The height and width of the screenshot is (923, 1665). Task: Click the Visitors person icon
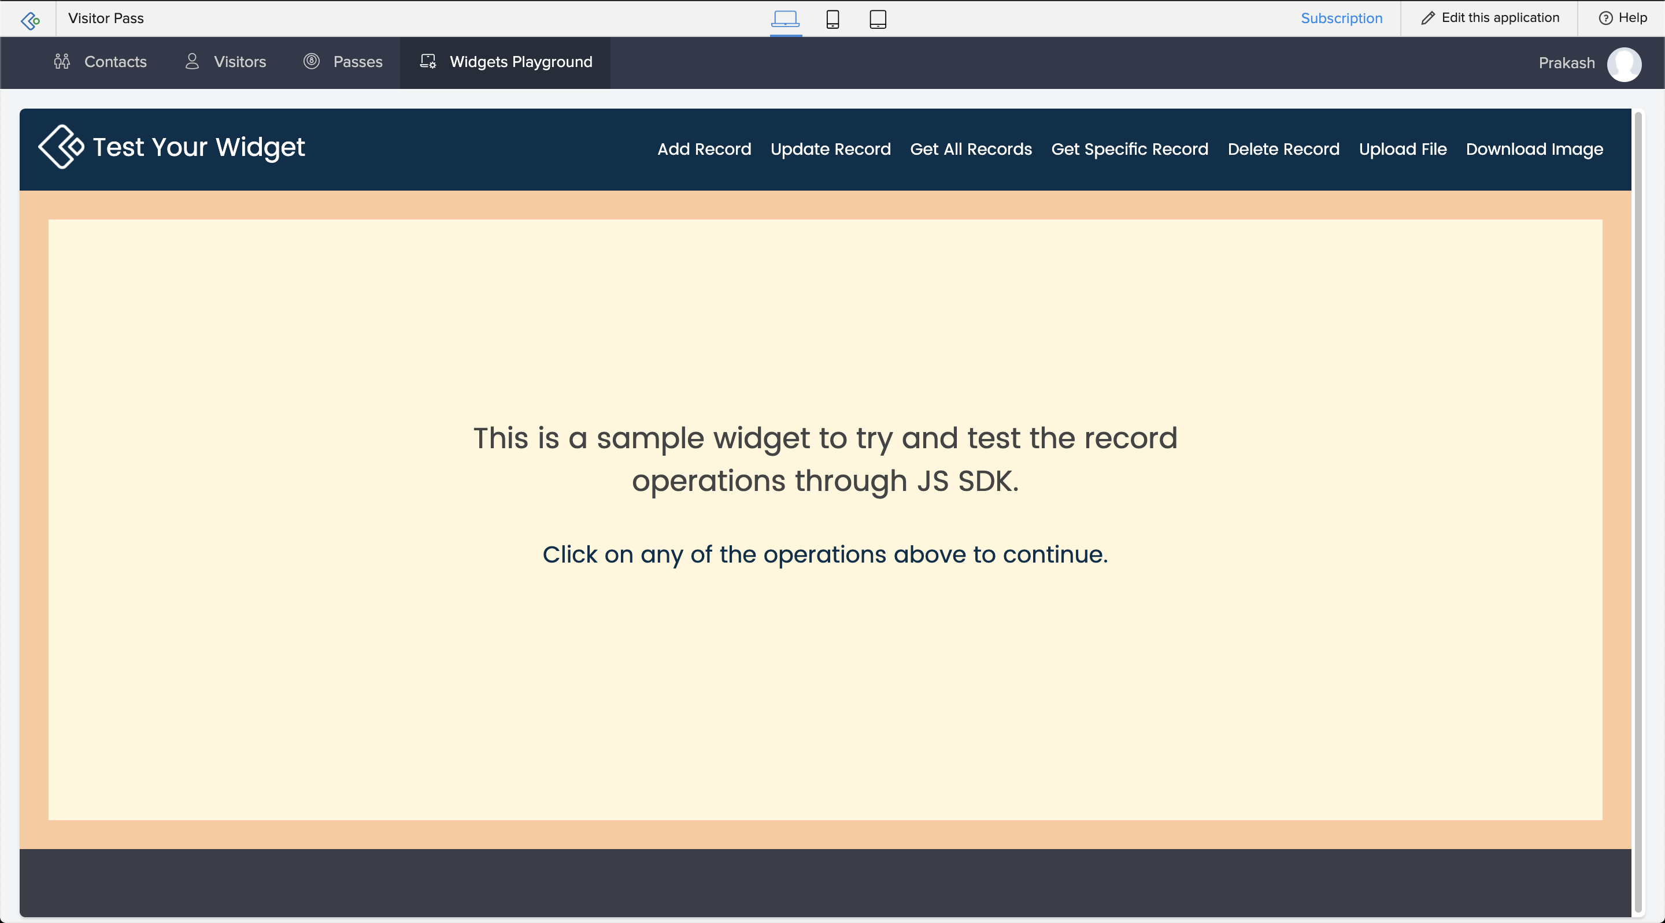[x=192, y=61]
